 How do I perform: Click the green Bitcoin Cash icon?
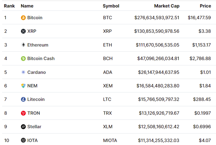(23, 59)
